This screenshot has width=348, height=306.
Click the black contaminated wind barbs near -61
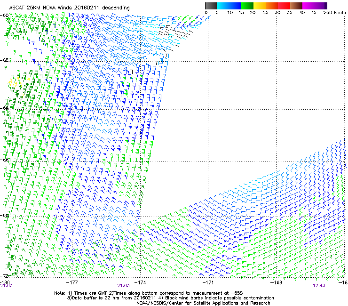[x=175, y=32]
